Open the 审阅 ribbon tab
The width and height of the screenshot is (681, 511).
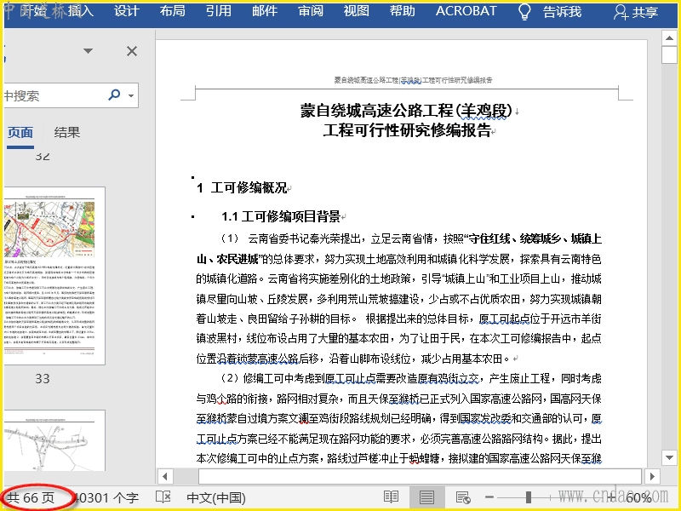(310, 11)
